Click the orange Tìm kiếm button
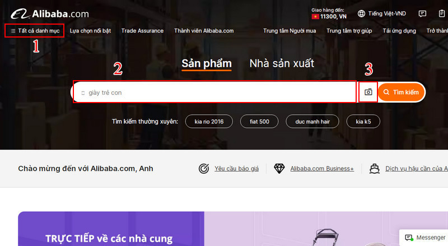The height and width of the screenshot is (246, 448). click(402, 92)
